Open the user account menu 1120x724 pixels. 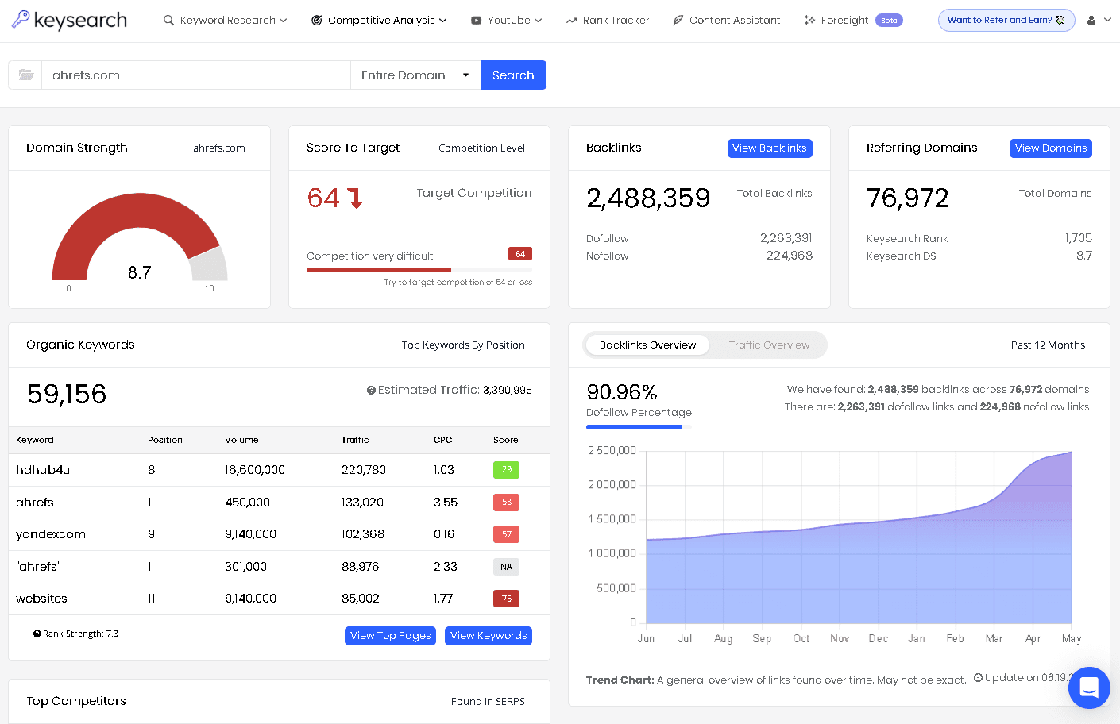coord(1099,20)
